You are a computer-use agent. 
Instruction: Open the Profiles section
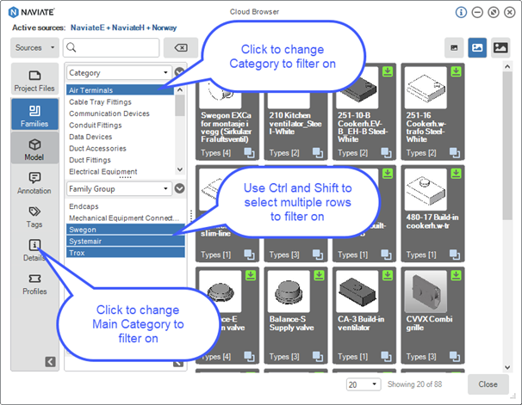point(34,284)
